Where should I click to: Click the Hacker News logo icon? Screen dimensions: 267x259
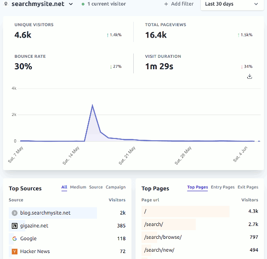tap(14, 251)
